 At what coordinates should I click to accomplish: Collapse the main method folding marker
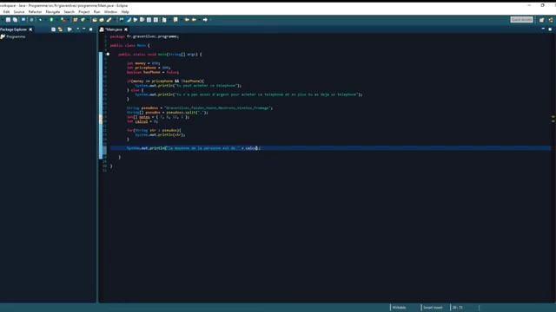[x=108, y=54]
